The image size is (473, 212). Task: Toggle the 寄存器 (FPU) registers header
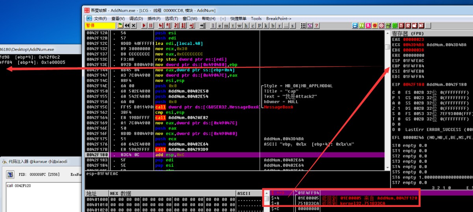click(x=432, y=34)
